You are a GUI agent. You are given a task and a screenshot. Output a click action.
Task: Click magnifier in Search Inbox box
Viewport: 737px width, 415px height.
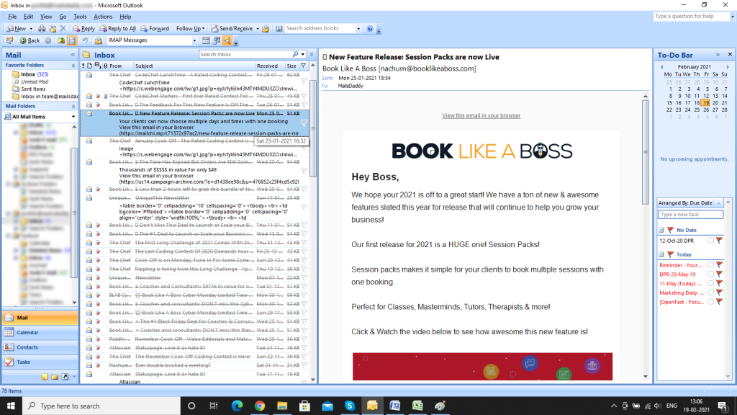pyautogui.click(x=295, y=55)
